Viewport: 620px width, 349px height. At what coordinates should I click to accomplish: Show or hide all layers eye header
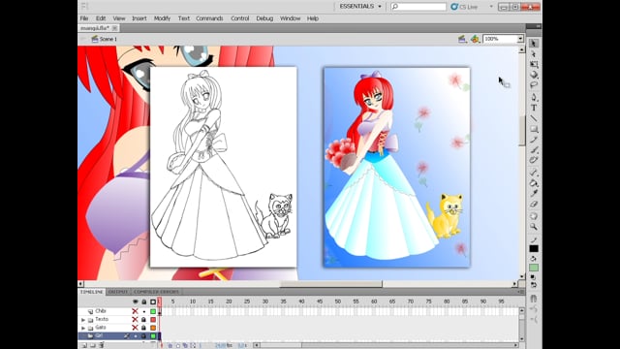(x=136, y=301)
